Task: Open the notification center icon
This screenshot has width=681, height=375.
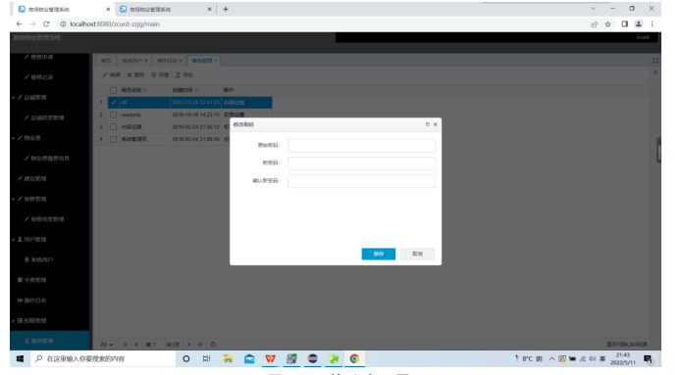Action: (x=649, y=359)
